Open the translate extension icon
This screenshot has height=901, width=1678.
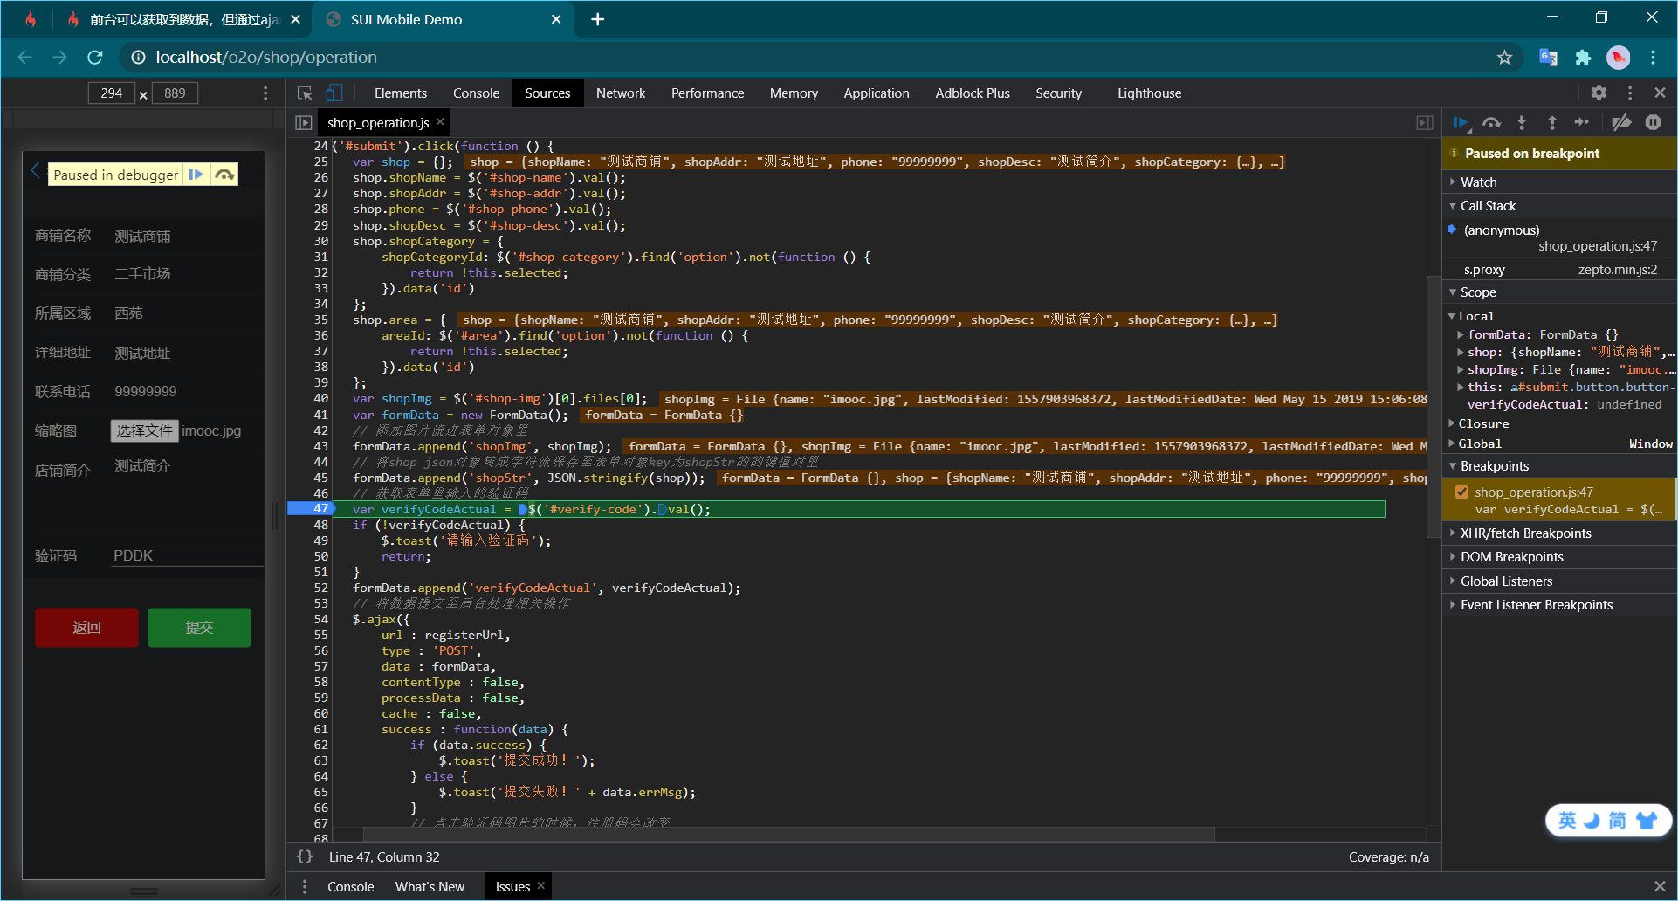click(x=1548, y=58)
